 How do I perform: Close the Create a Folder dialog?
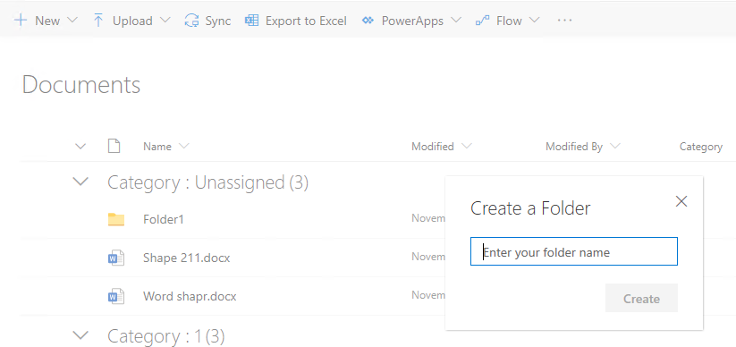click(x=681, y=201)
